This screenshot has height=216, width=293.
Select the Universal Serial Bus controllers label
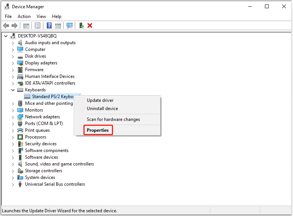click(x=55, y=184)
